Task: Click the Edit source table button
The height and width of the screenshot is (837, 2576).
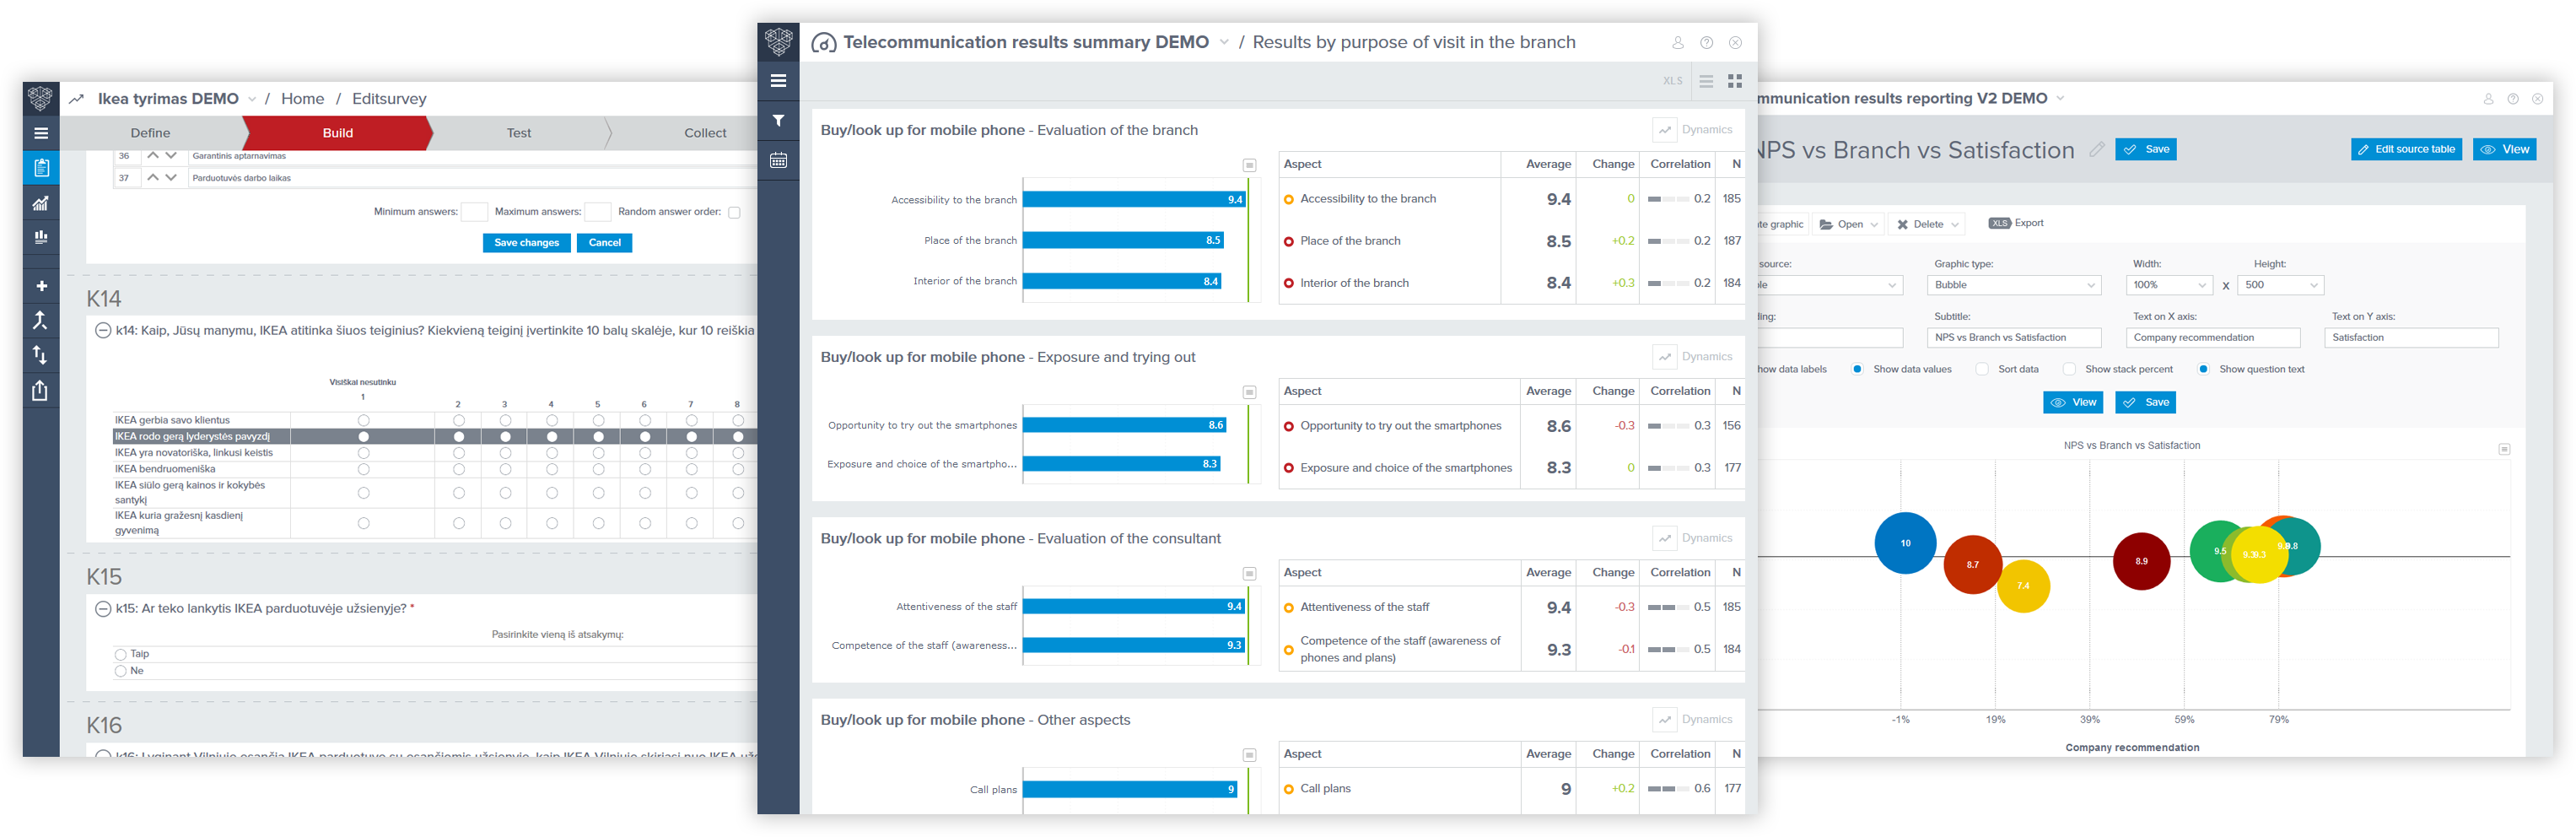Action: (x=2407, y=149)
